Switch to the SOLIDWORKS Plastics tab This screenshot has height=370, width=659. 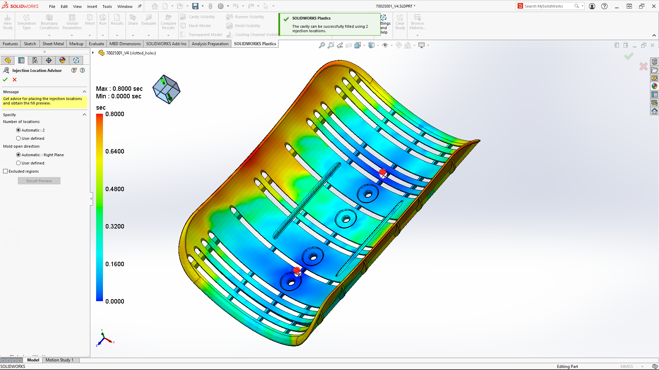point(255,44)
